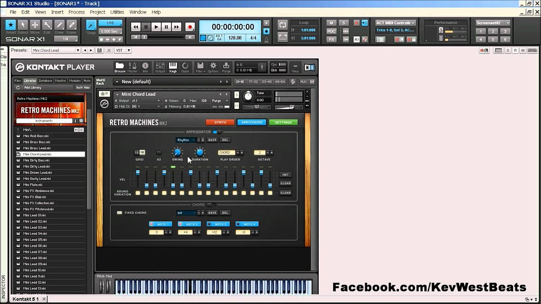This screenshot has height=304, width=541.
Task: Switch to screenset 3
Action: point(505,31)
